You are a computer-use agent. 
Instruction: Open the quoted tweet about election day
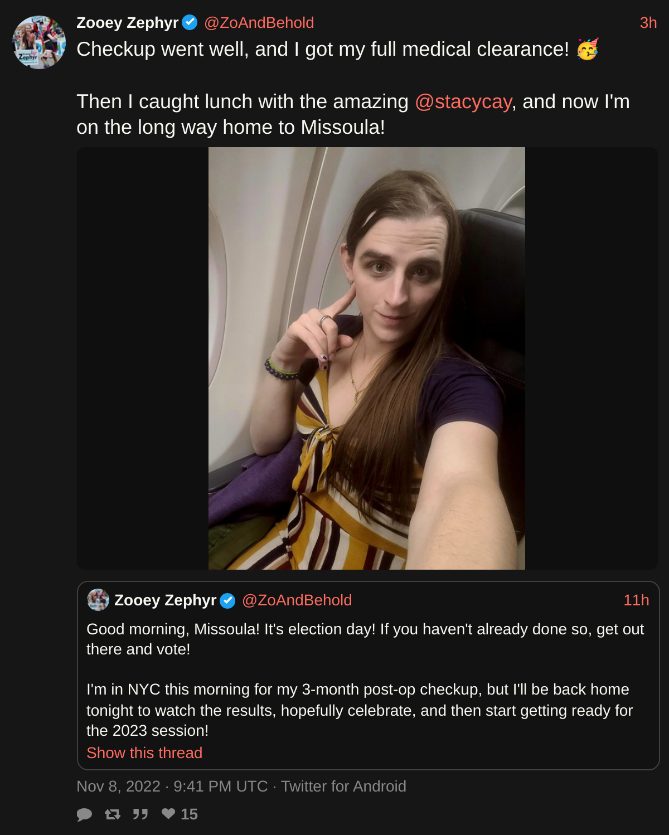coord(369,676)
